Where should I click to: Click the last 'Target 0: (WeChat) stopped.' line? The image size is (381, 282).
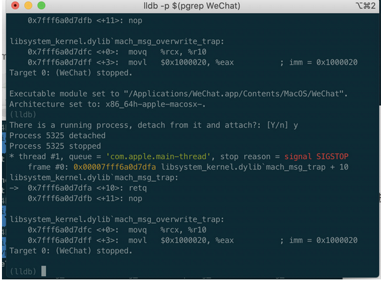click(x=71, y=251)
